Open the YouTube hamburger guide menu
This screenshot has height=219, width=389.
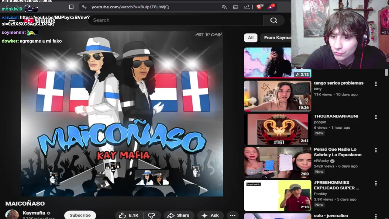pyautogui.click(x=12, y=20)
